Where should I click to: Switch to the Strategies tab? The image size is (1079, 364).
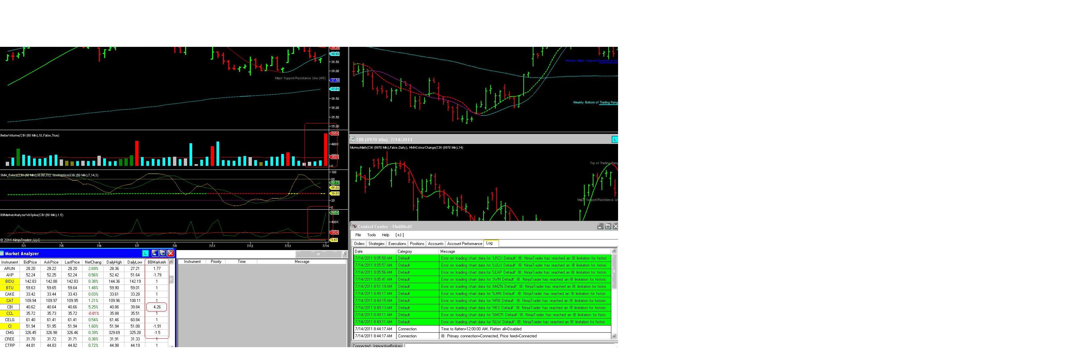[x=376, y=244]
